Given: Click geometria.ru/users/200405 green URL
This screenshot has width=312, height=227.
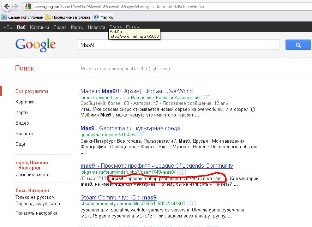Looking at the screenshot, I should 108,135.
